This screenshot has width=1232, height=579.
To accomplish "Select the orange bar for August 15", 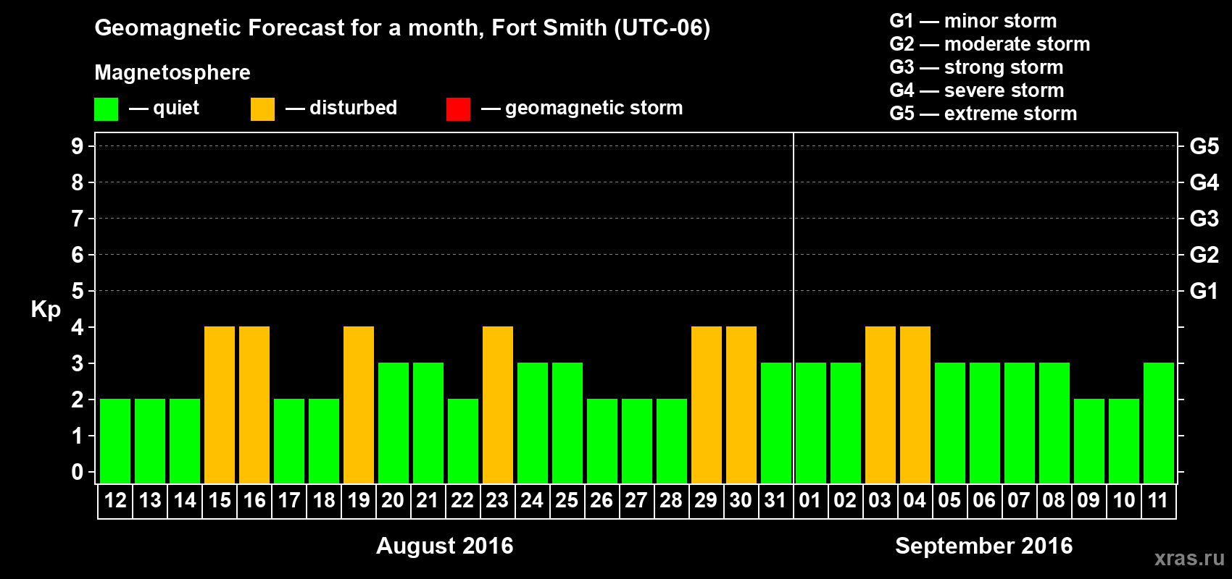I will tap(220, 405).
